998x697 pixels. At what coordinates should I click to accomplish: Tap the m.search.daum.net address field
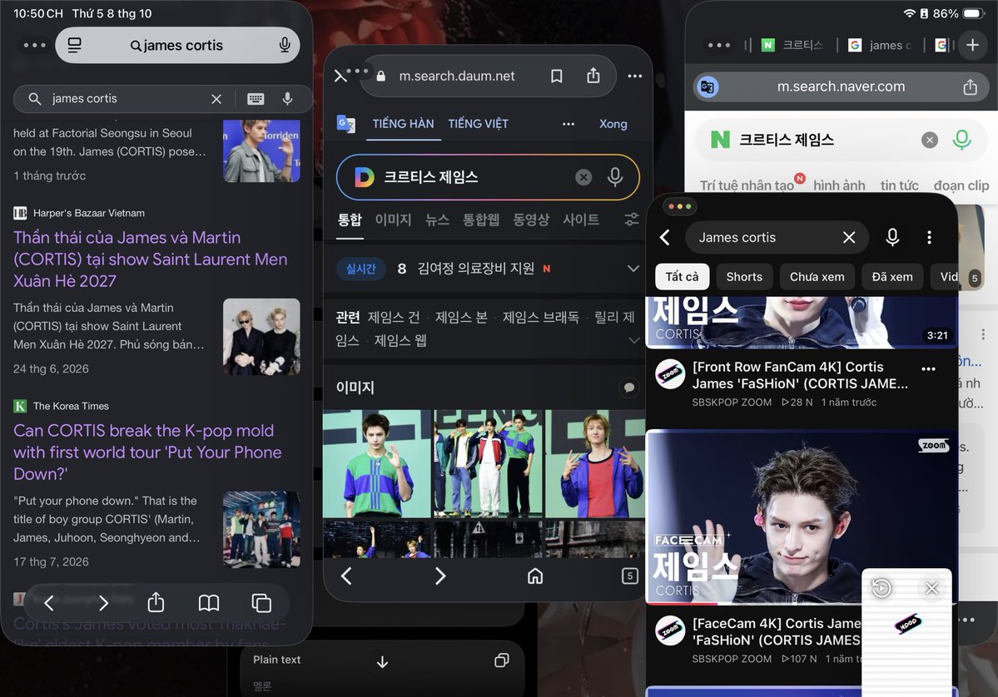pos(456,77)
